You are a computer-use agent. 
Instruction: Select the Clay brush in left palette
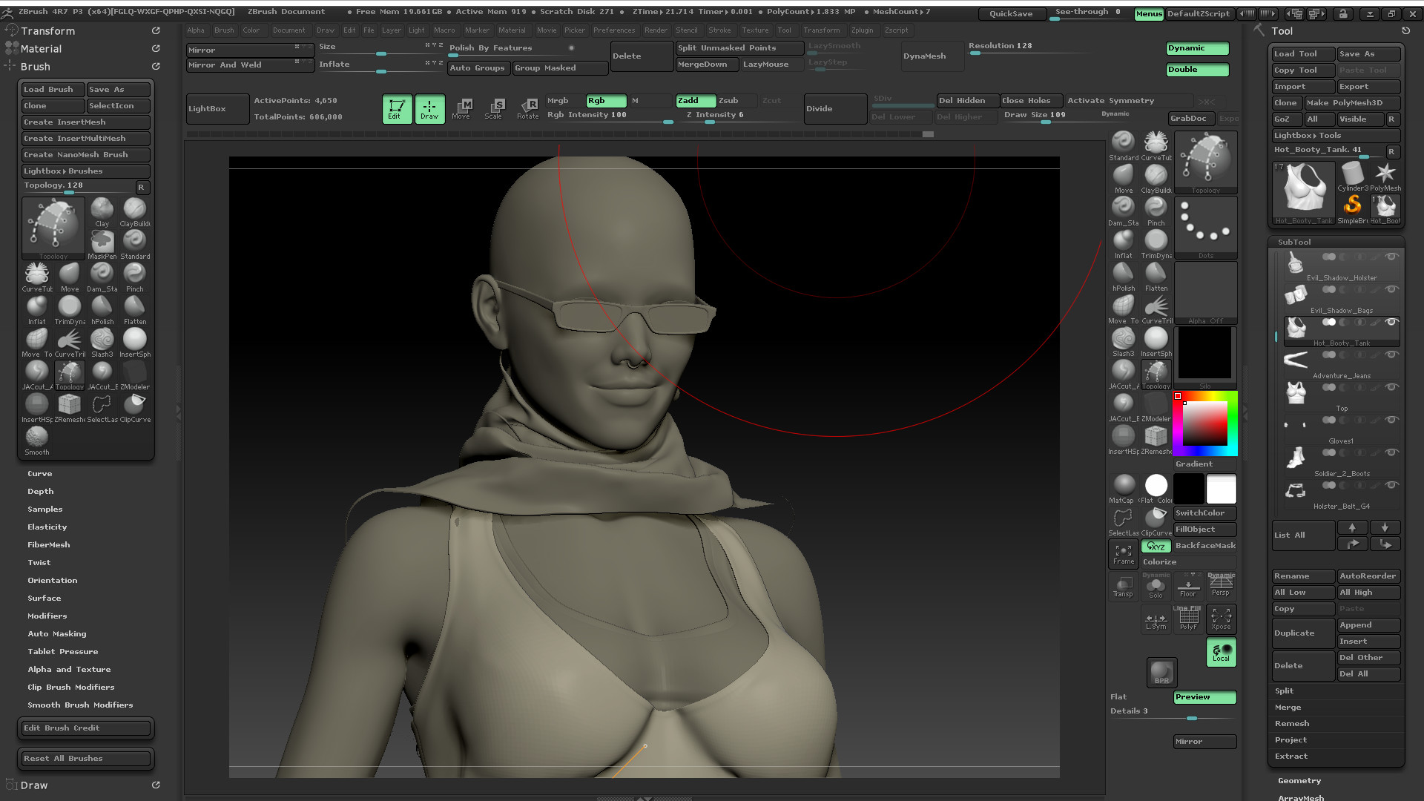point(102,212)
